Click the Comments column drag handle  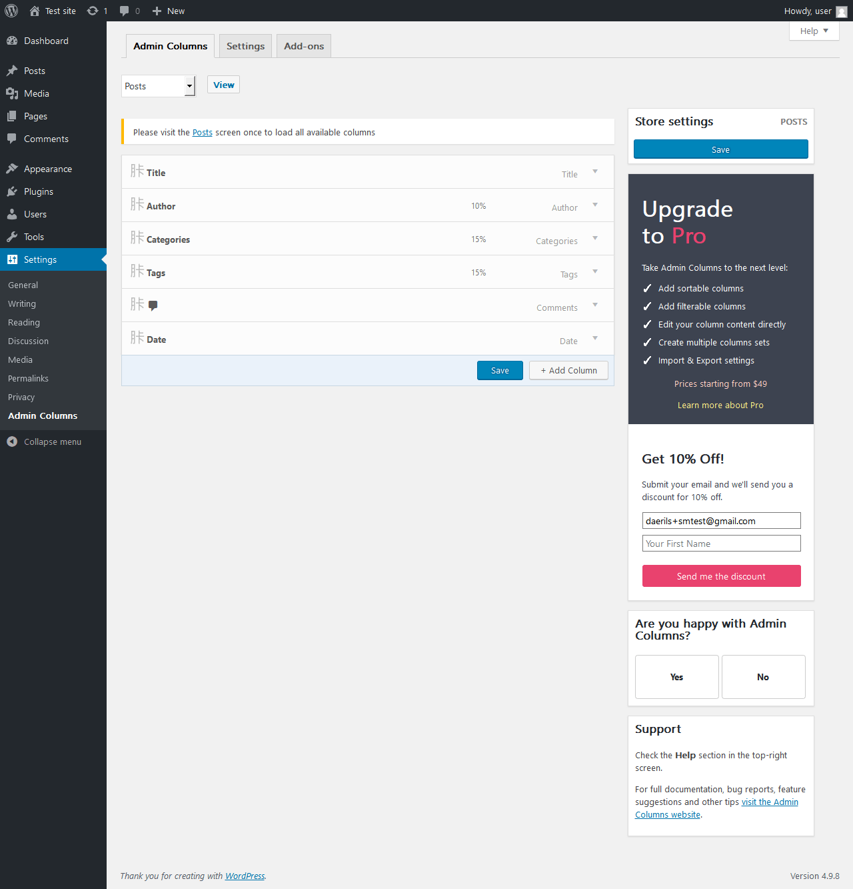tap(137, 304)
